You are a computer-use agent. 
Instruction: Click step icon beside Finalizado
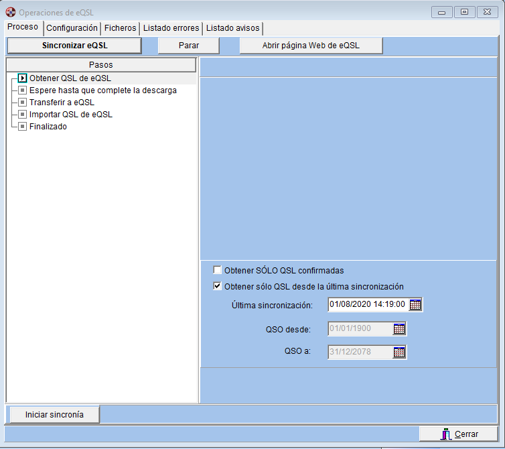[22, 127]
